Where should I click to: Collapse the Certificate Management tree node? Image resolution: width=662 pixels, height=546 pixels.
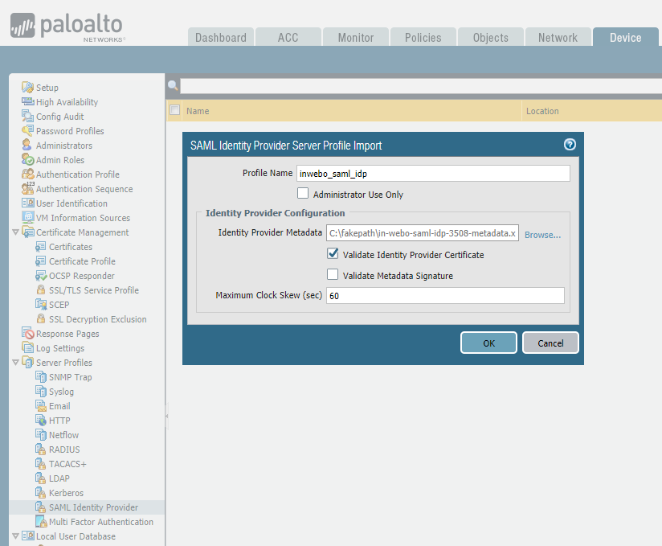click(15, 232)
